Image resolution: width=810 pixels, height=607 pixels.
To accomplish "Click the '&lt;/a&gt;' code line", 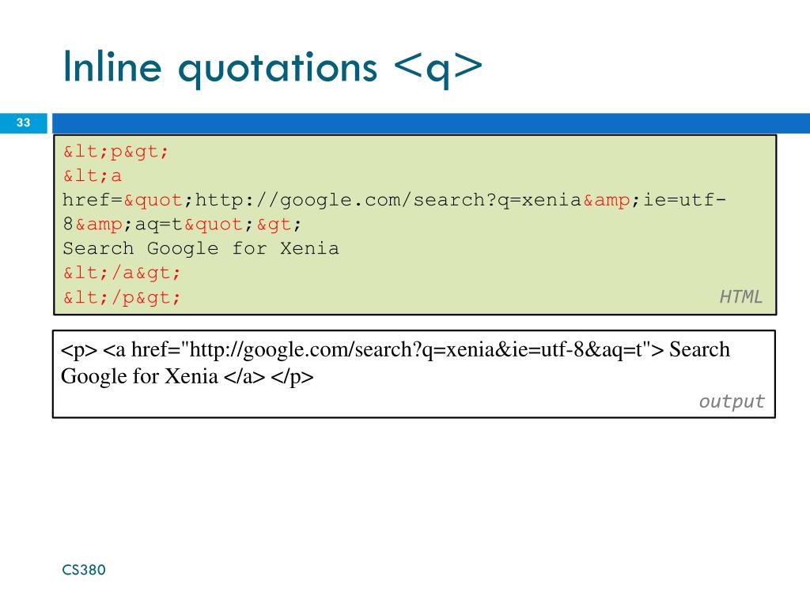I will [122, 273].
